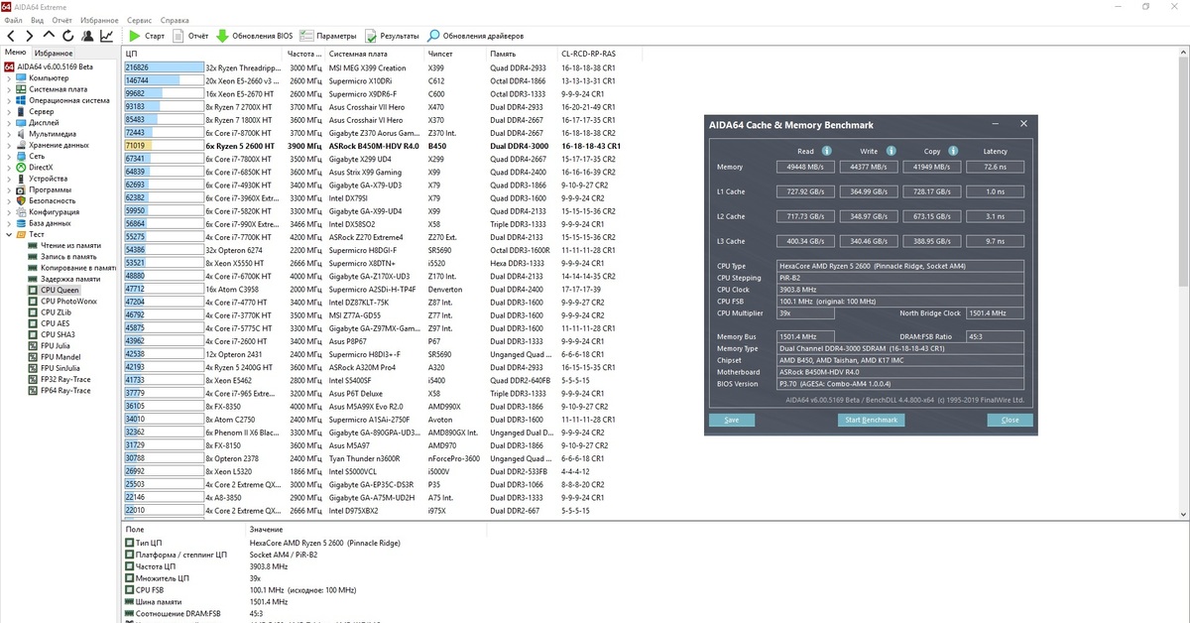Click the Start Benchmark button
This screenshot has height=623, width=1190.
tap(871, 420)
